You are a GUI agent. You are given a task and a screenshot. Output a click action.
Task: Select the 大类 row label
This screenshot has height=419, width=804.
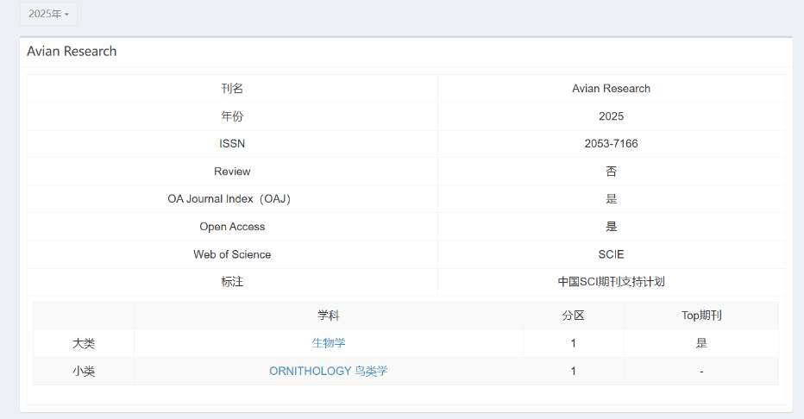(x=84, y=343)
